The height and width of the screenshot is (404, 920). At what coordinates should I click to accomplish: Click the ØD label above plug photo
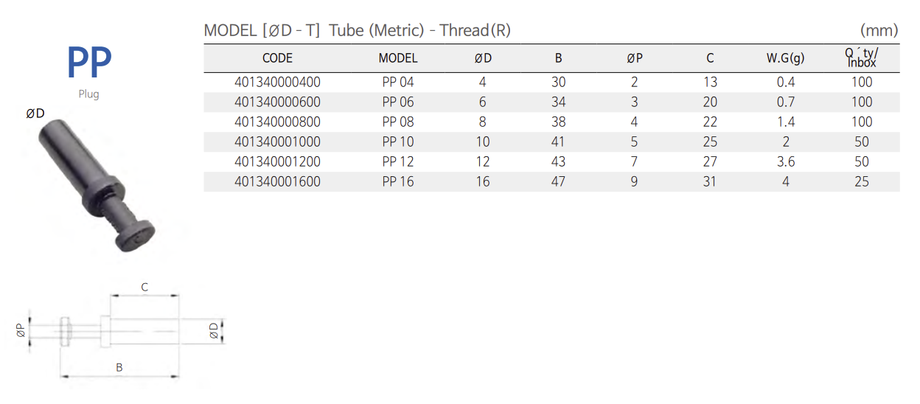(35, 114)
